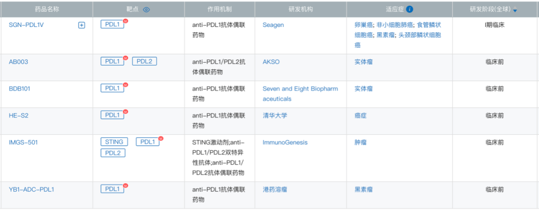This screenshot has height=210, width=539.
Task: Click the 药品名称 column header
Action: tap(47, 9)
